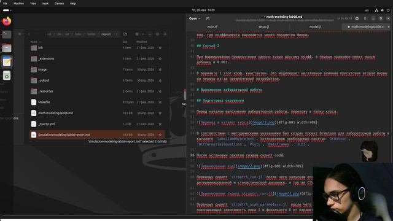The width and height of the screenshot is (393, 221).
Task: Open VirtualBox Devices menu
Action: (59, 4)
